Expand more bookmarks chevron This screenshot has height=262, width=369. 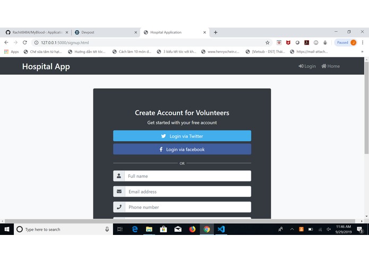[x=362, y=51]
